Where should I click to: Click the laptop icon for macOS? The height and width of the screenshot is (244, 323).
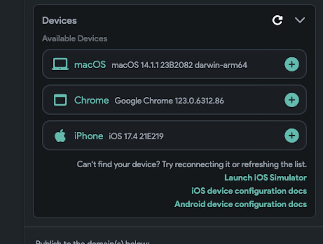(x=60, y=64)
